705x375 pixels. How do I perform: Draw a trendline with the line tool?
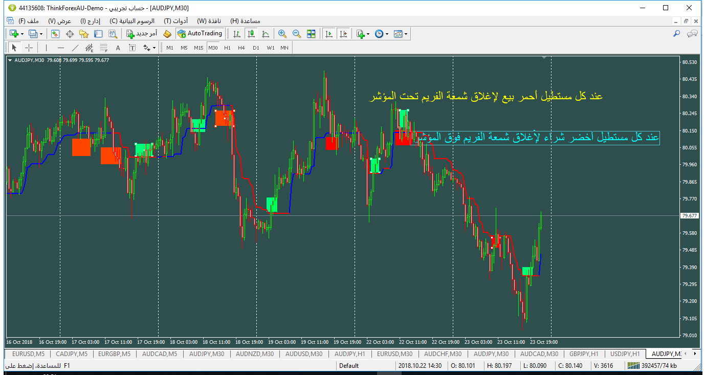(x=75, y=48)
